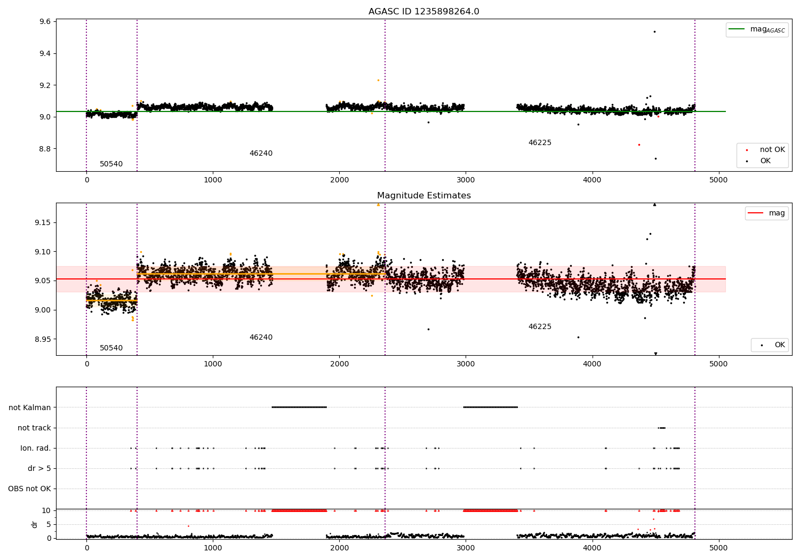Click the 9.6 y-axis tick of top plot
800x560 pixels.
pos(45,22)
